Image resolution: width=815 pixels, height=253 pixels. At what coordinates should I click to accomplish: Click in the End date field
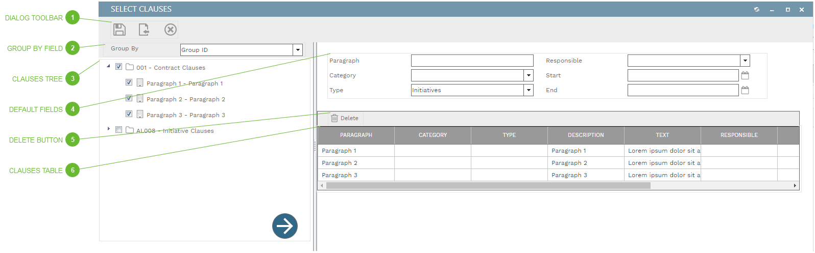683,90
